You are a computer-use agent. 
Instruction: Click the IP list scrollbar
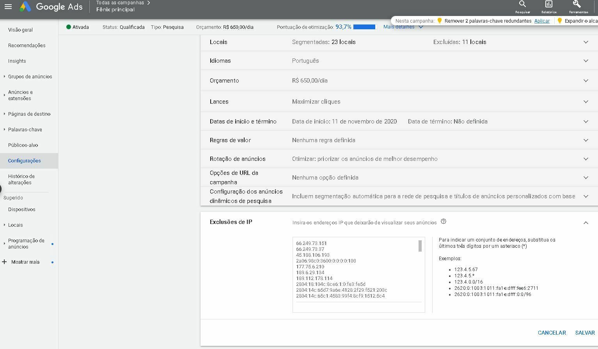click(420, 246)
